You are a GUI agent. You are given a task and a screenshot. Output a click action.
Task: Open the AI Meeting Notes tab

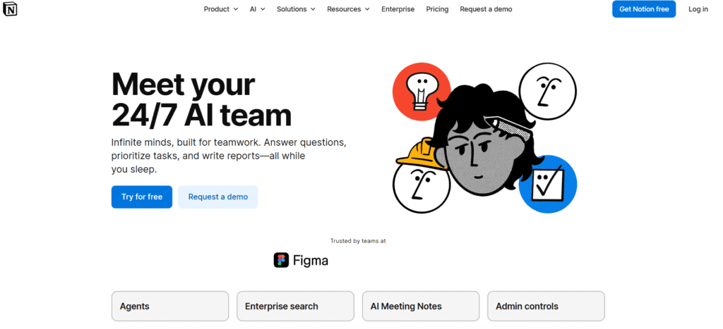click(421, 306)
